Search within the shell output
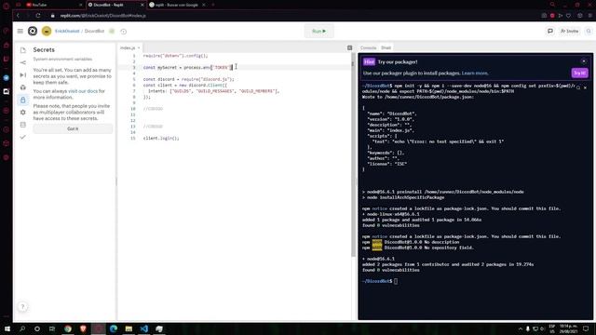The height and width of the screenshot is (335, 596). [578, 87]
